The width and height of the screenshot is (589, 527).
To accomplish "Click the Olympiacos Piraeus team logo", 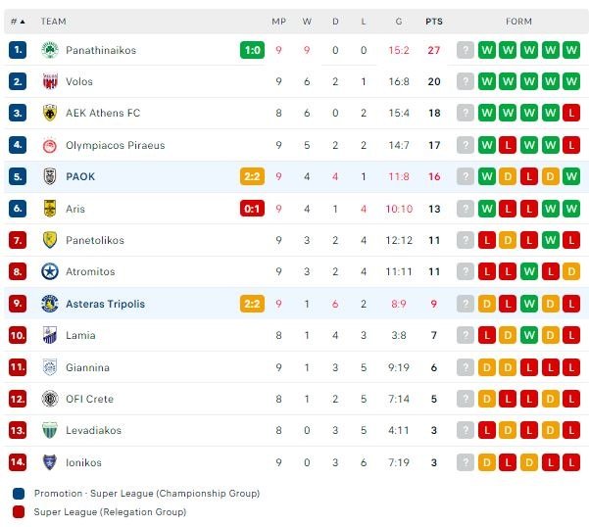I will tap(50, 145).
